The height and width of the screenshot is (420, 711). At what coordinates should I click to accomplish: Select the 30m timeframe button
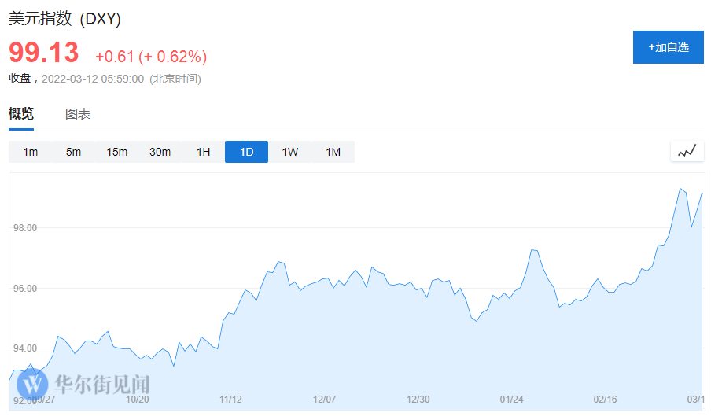pyautogui.click(x=160, y=152)
